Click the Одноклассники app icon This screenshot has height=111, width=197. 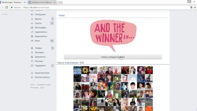(x=32, y=73)
